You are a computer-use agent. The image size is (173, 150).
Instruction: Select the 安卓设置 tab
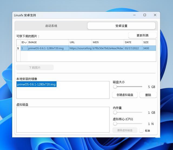pos(121,26)
